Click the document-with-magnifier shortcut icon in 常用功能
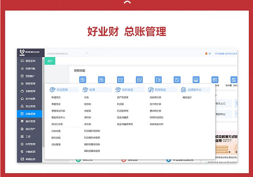The image size is (253, 177). [x=139, y=80]
